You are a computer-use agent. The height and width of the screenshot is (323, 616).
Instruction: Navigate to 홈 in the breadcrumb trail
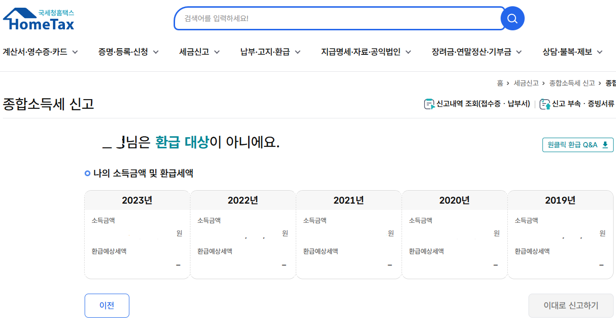click(x=500, y=83)
